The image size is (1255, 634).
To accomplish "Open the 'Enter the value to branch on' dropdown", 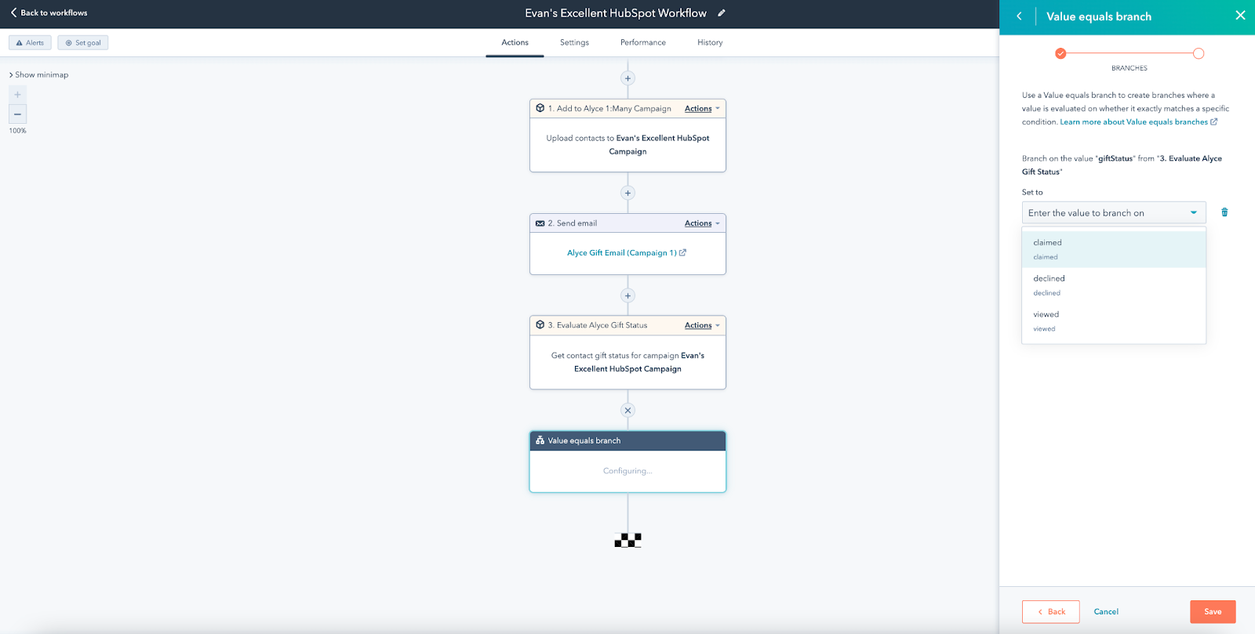I will click(1114, 212).
